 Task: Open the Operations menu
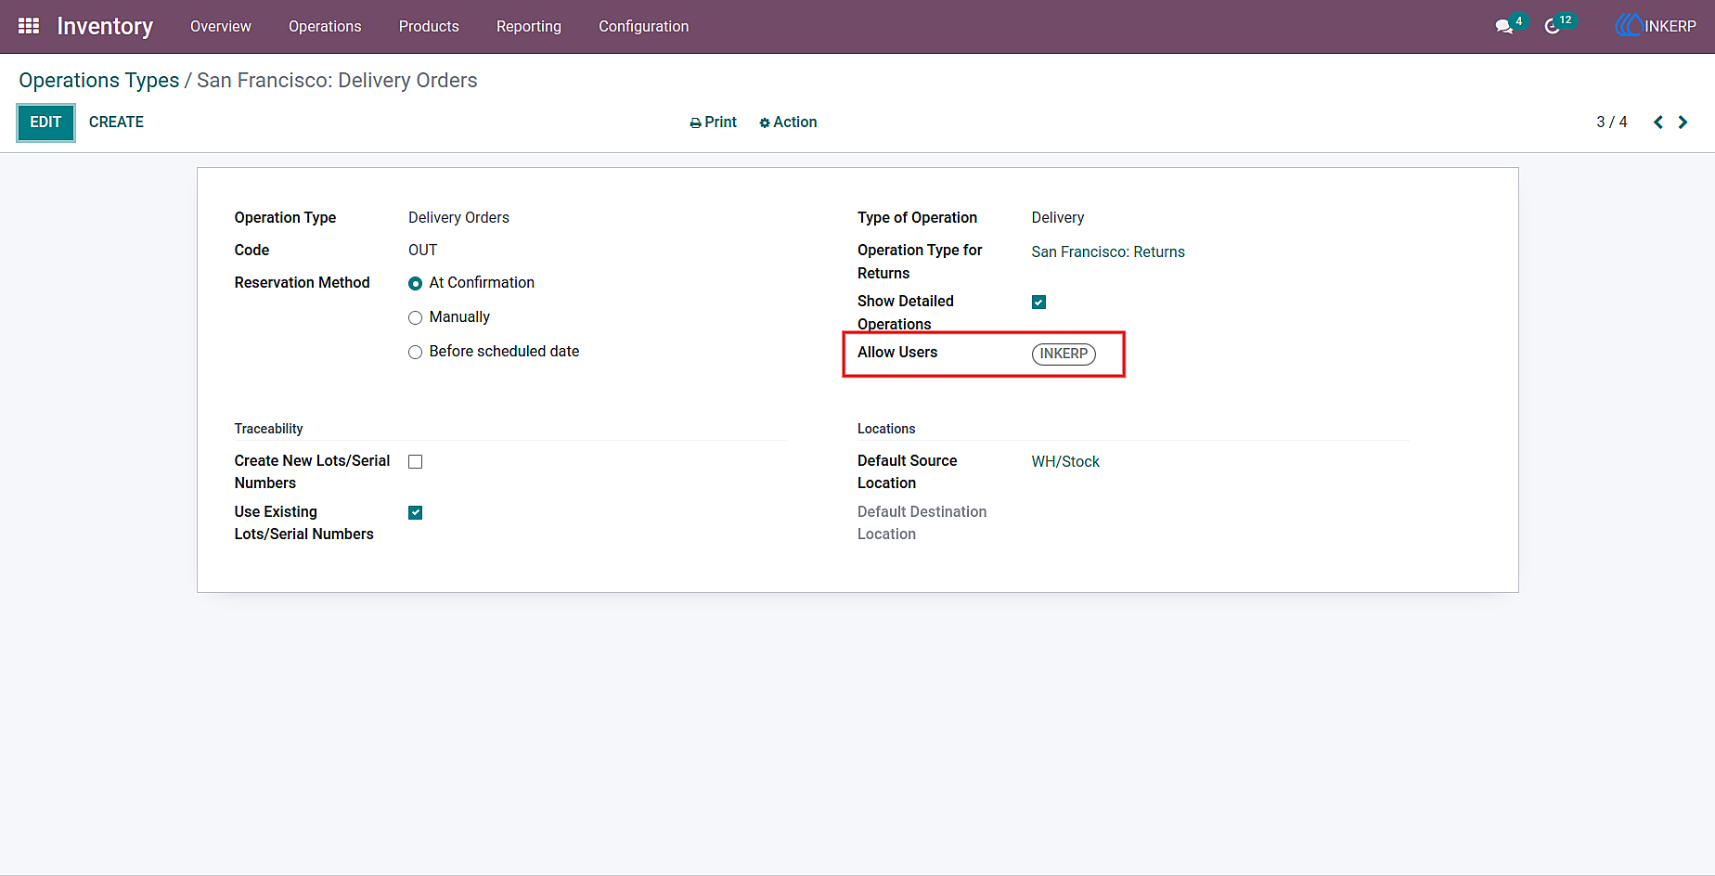point(325,26)
